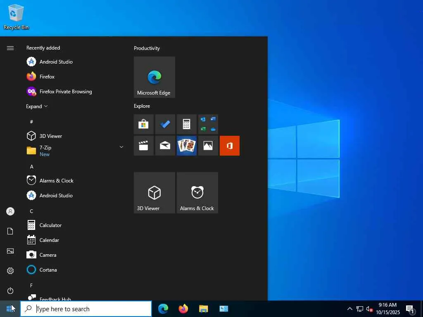
Task: Expand the 7-Zip folder chevron
Action: pos(121,147)
